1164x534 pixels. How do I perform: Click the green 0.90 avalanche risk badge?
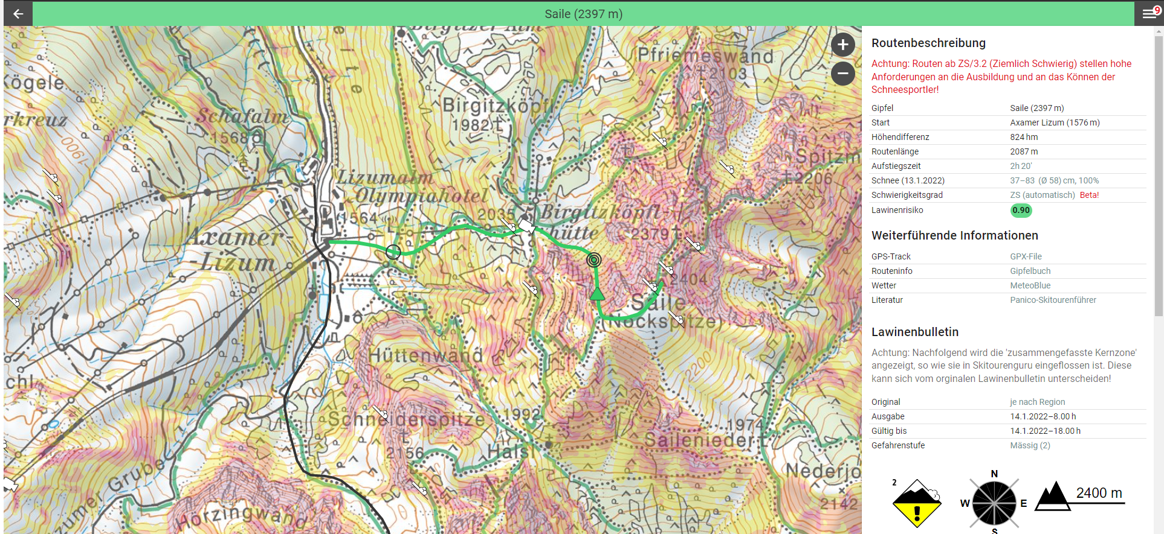(x=1021, y=210)
